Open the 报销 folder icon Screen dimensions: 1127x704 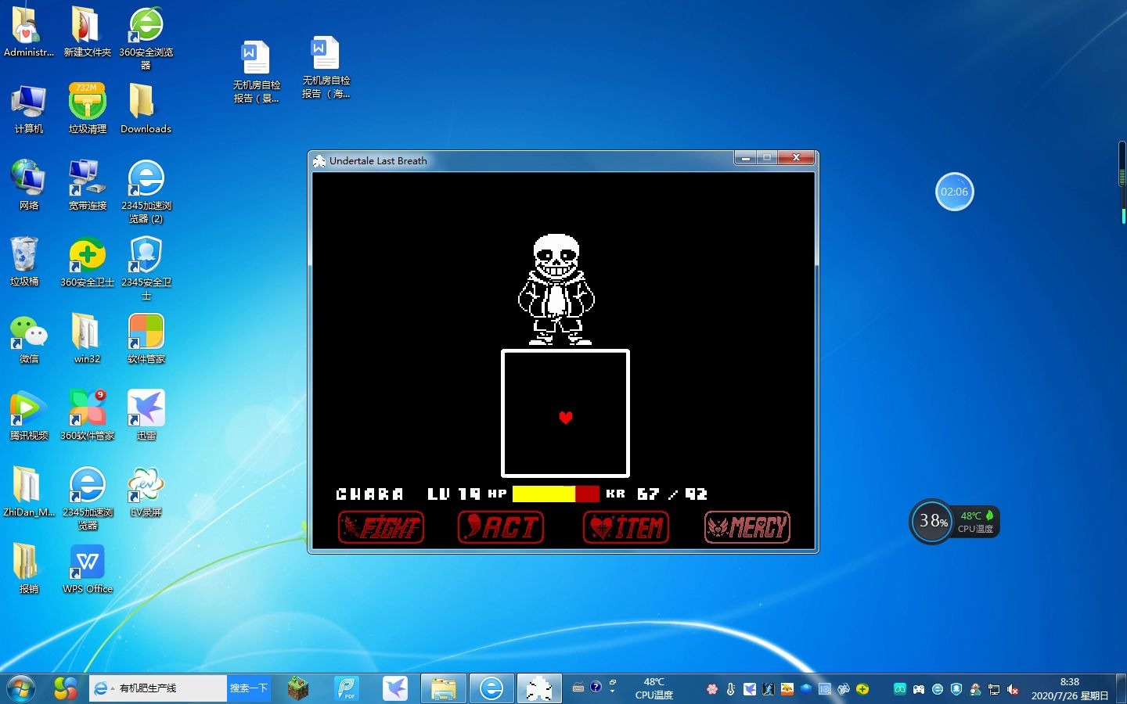[x=29, y=569]
